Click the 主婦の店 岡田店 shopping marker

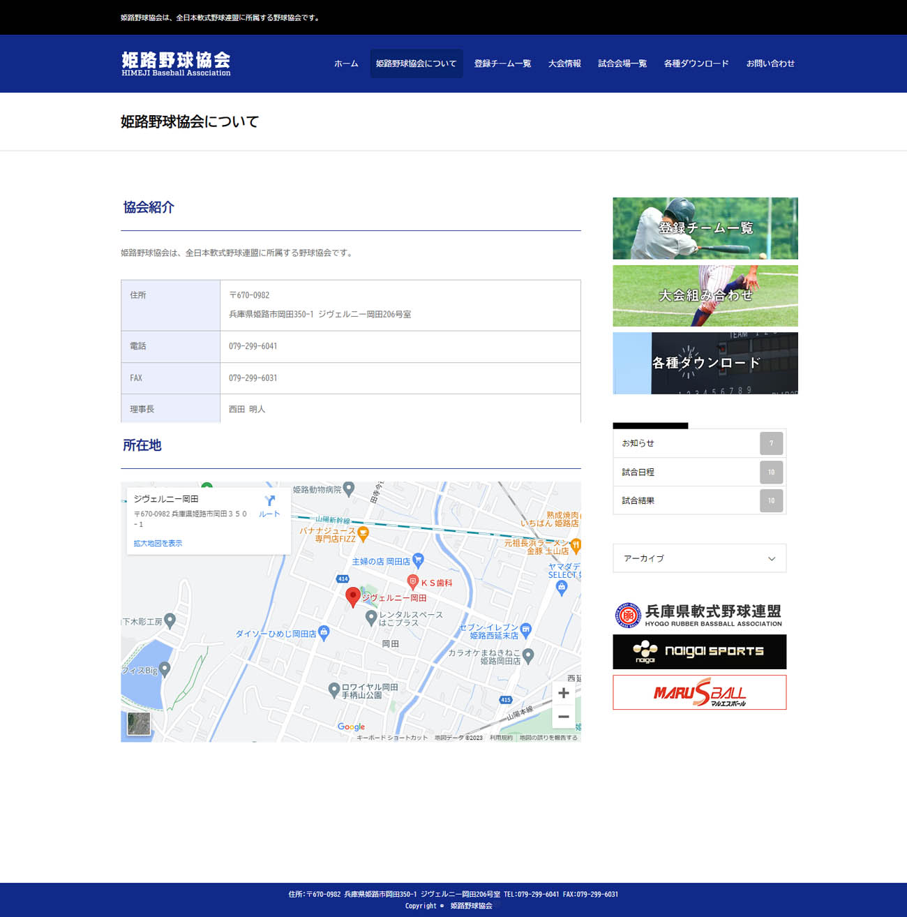tap(418, 560)
